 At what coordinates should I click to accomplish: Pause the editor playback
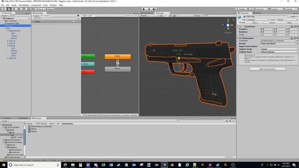[x=149, y=9]
